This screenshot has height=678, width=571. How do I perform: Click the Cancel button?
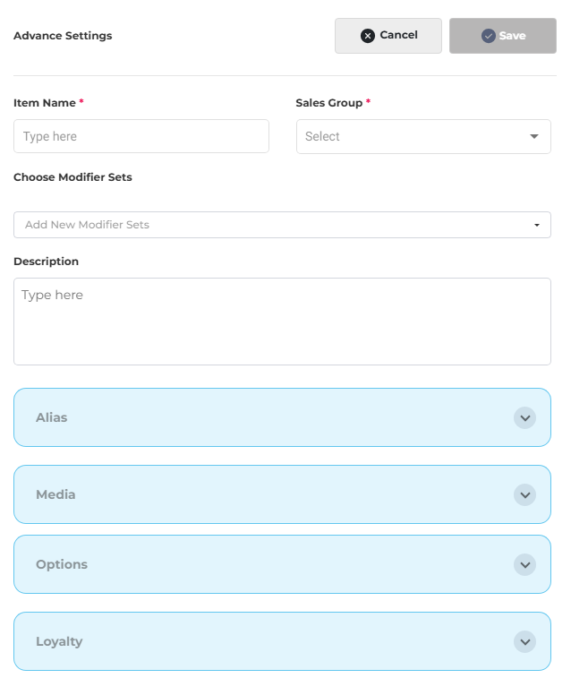388,36
